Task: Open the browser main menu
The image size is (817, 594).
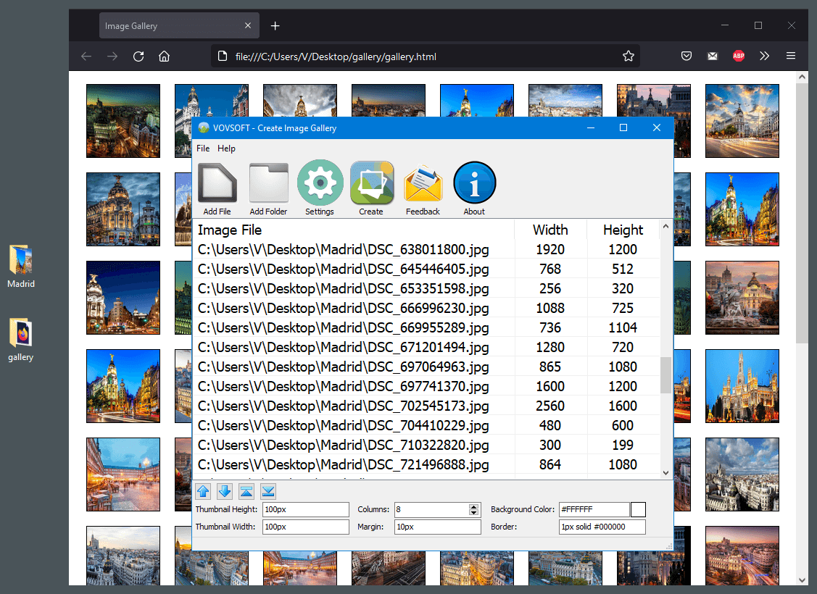Action: click(x=791, y=56)
